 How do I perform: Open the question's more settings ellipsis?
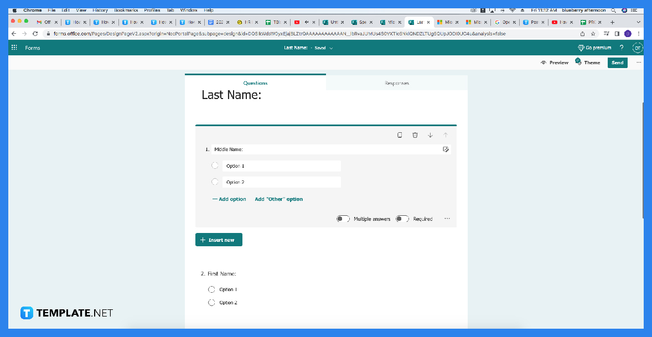(447, 219)
